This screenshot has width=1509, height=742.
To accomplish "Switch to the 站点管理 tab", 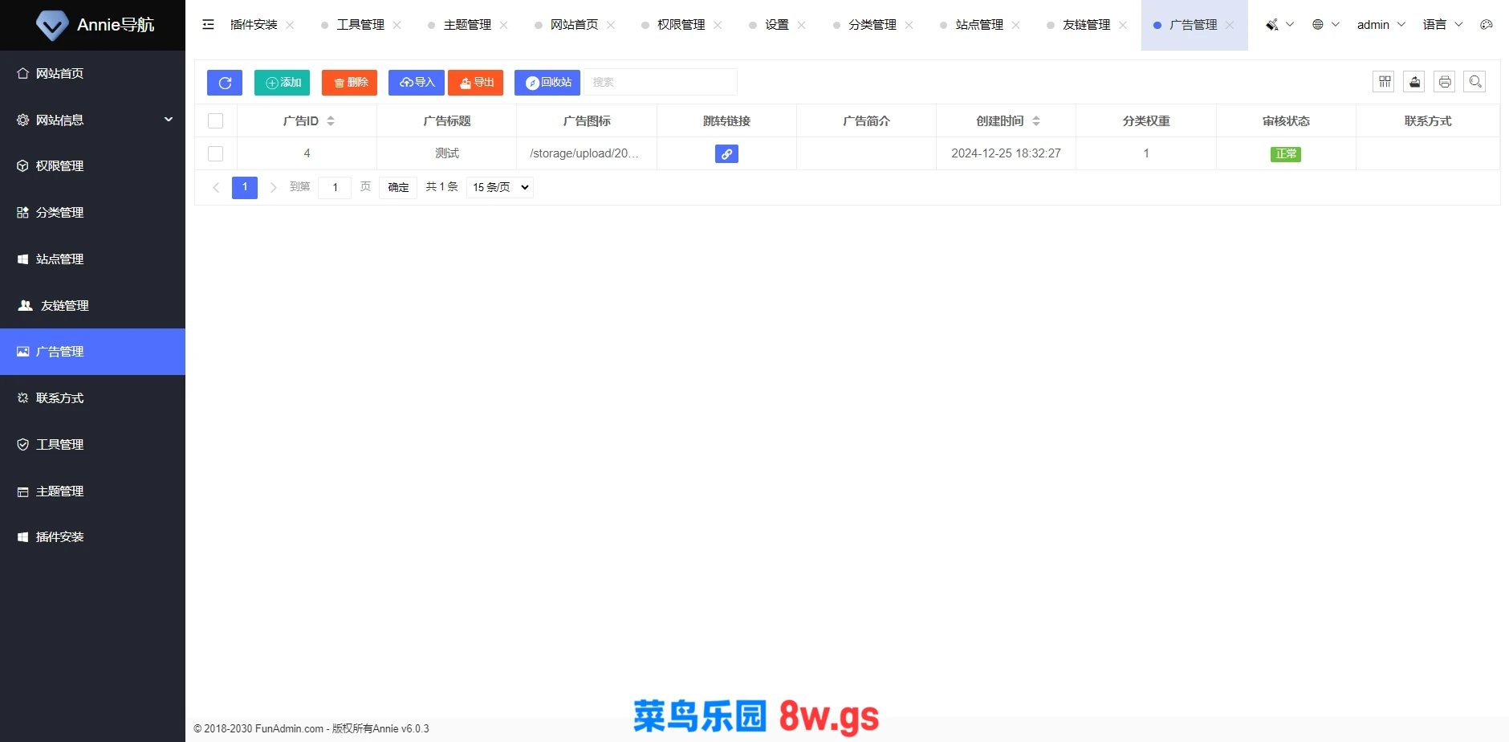I will (979, 25).
